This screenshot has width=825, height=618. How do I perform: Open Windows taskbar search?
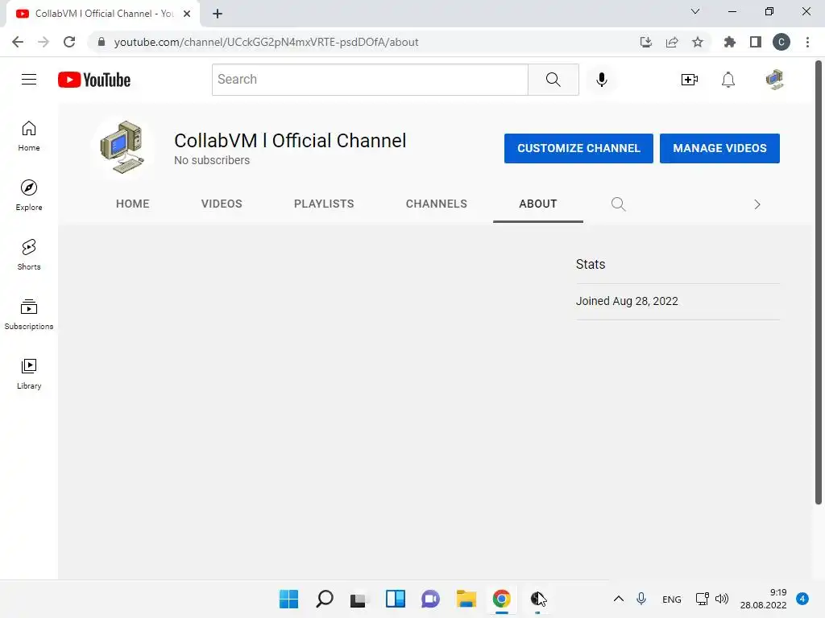click(x=325, y=599)
